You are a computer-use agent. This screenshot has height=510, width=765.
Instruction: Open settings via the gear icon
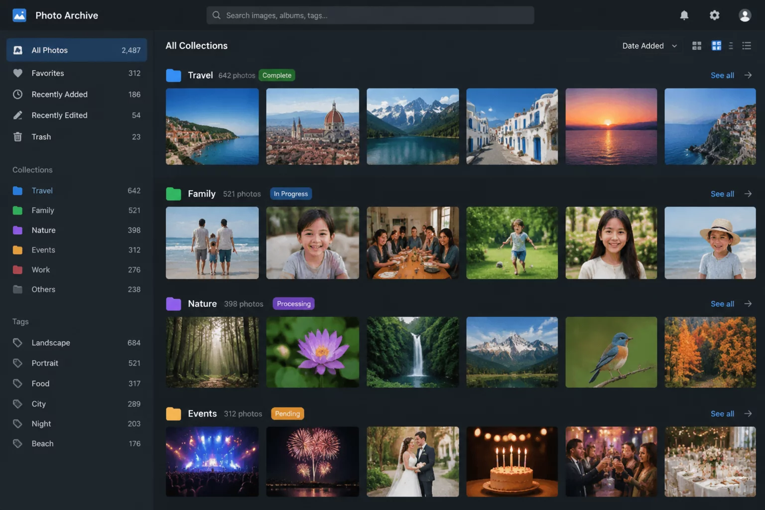click(x=714, y=15)
